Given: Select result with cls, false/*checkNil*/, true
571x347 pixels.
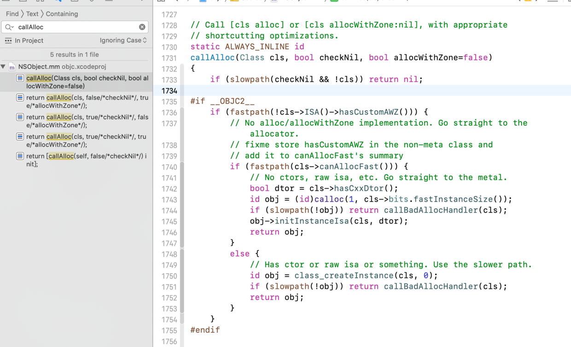Looking at the screenshot, I should pyautogui.click(x=76, y=101).
